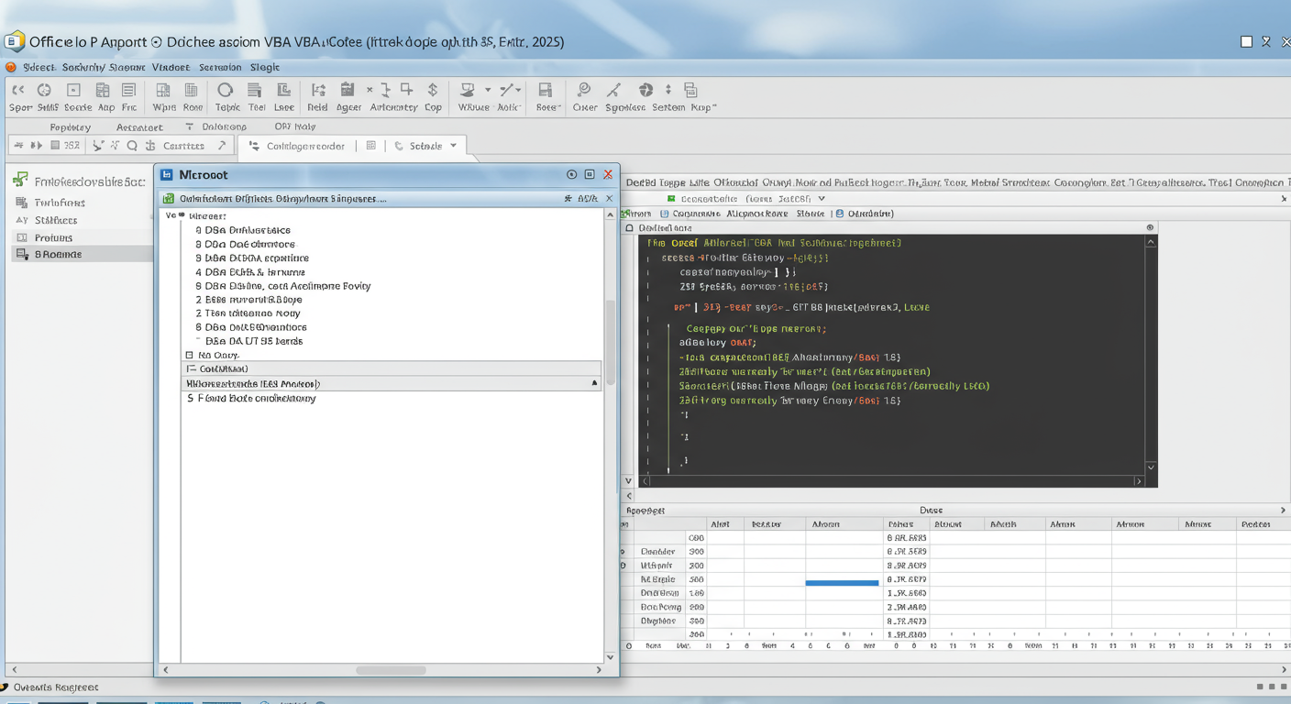Click the dialog's horizontal scrollbar thumb
This screenshot has width=1291, height=704.
tap(391, 670)
